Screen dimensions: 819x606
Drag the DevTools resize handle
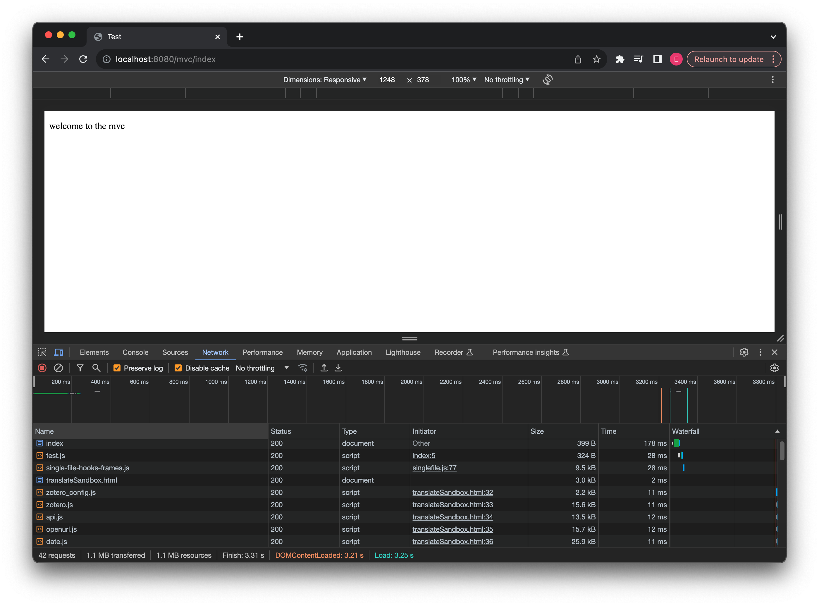click(409, 338)
